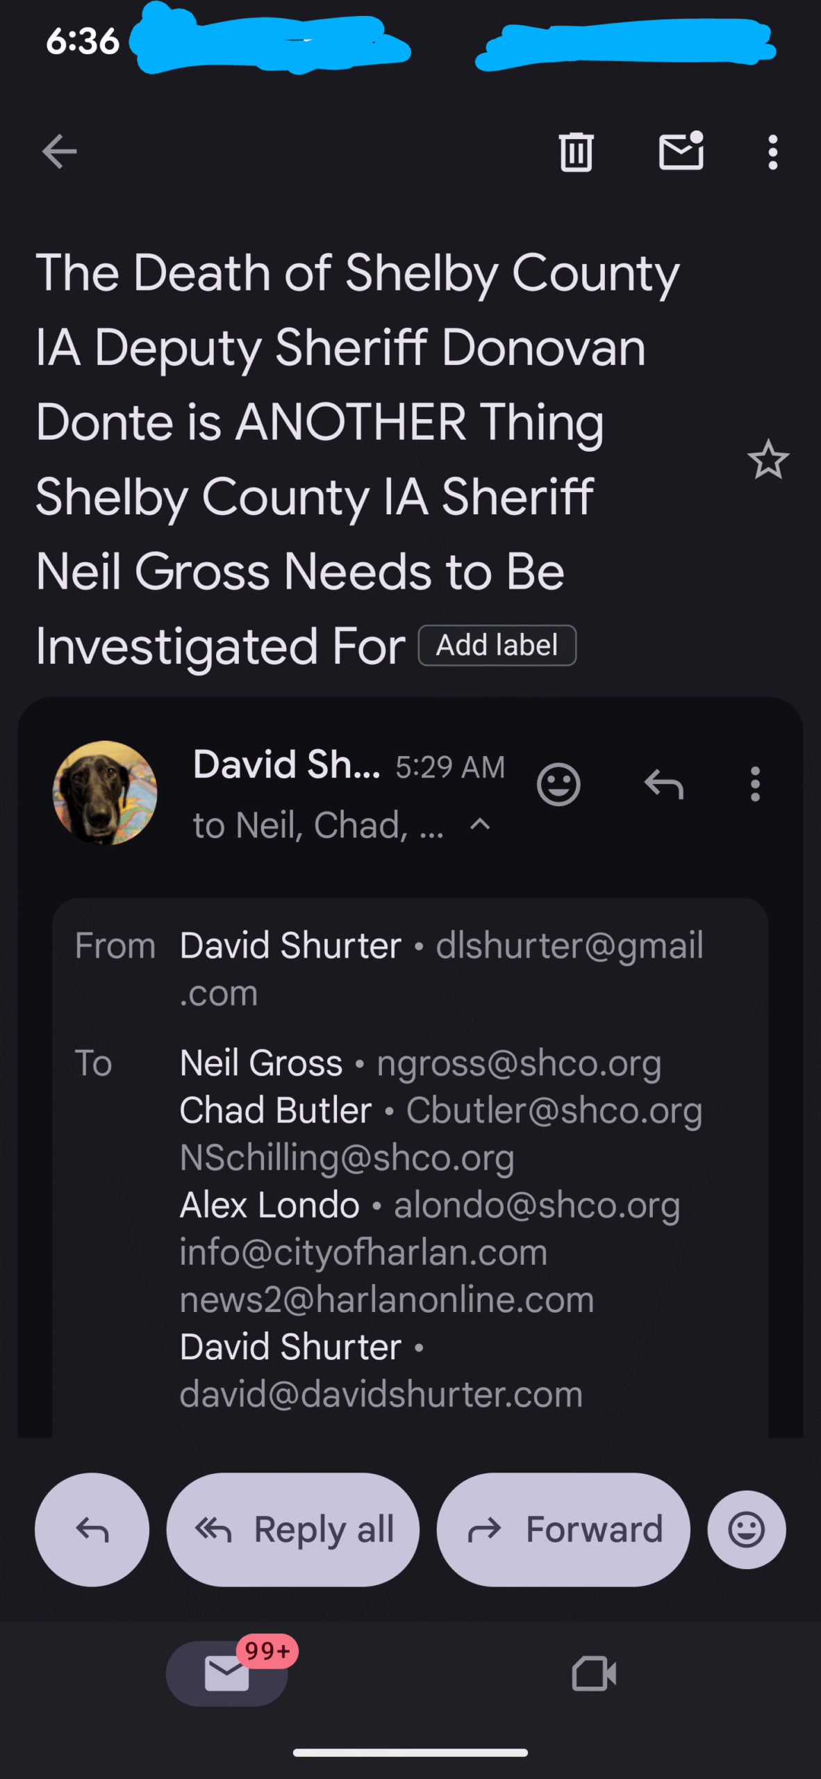Open the top overflow menu
The height and width of the screenshot is (1779, 821).
pyautogui.click(x=772, y=152)
